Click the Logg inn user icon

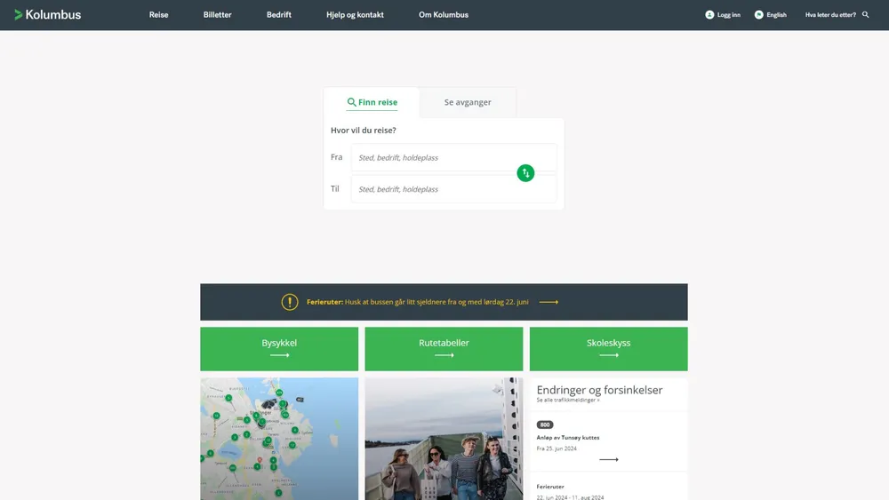709,15
